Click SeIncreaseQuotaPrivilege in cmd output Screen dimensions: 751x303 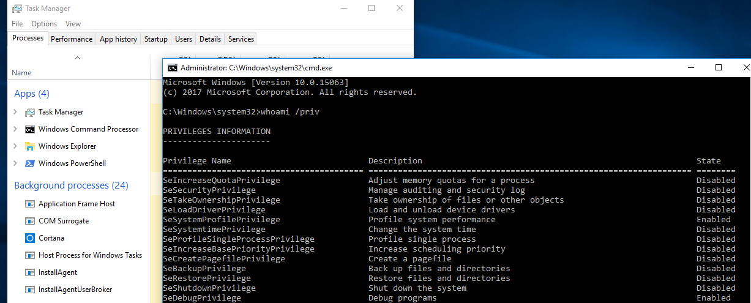pyautogui.click(x=222, y=181)
